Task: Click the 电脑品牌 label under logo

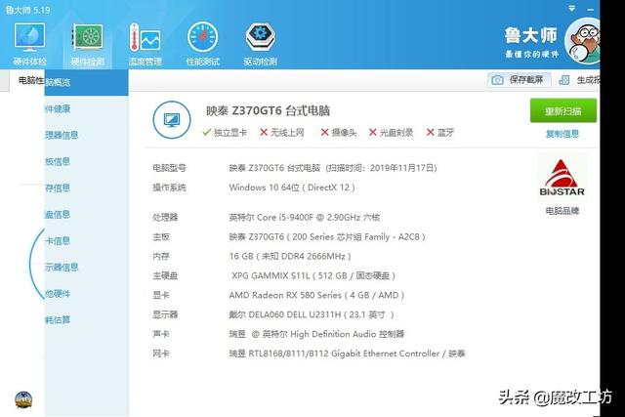Action: (562, 211)
